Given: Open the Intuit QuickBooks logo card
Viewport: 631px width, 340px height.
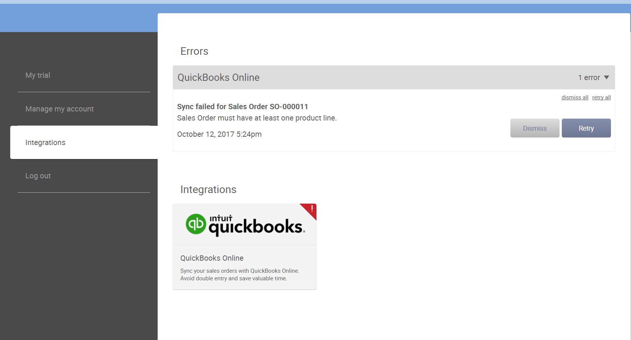Looking at the screenshot, I should (245, 224).
